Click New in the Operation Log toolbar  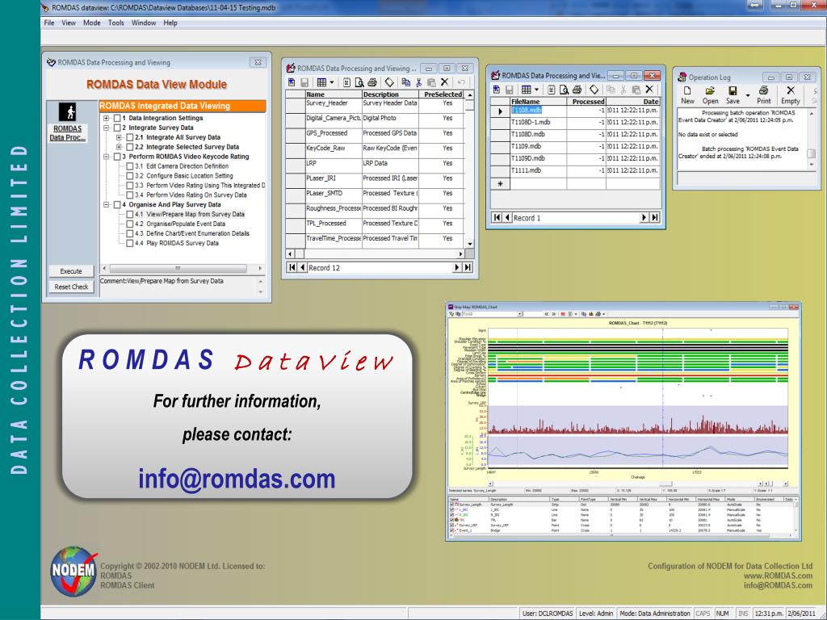[687, 95]
